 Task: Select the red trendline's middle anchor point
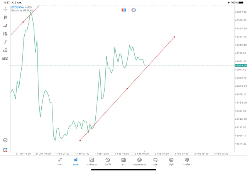[127, 89]
